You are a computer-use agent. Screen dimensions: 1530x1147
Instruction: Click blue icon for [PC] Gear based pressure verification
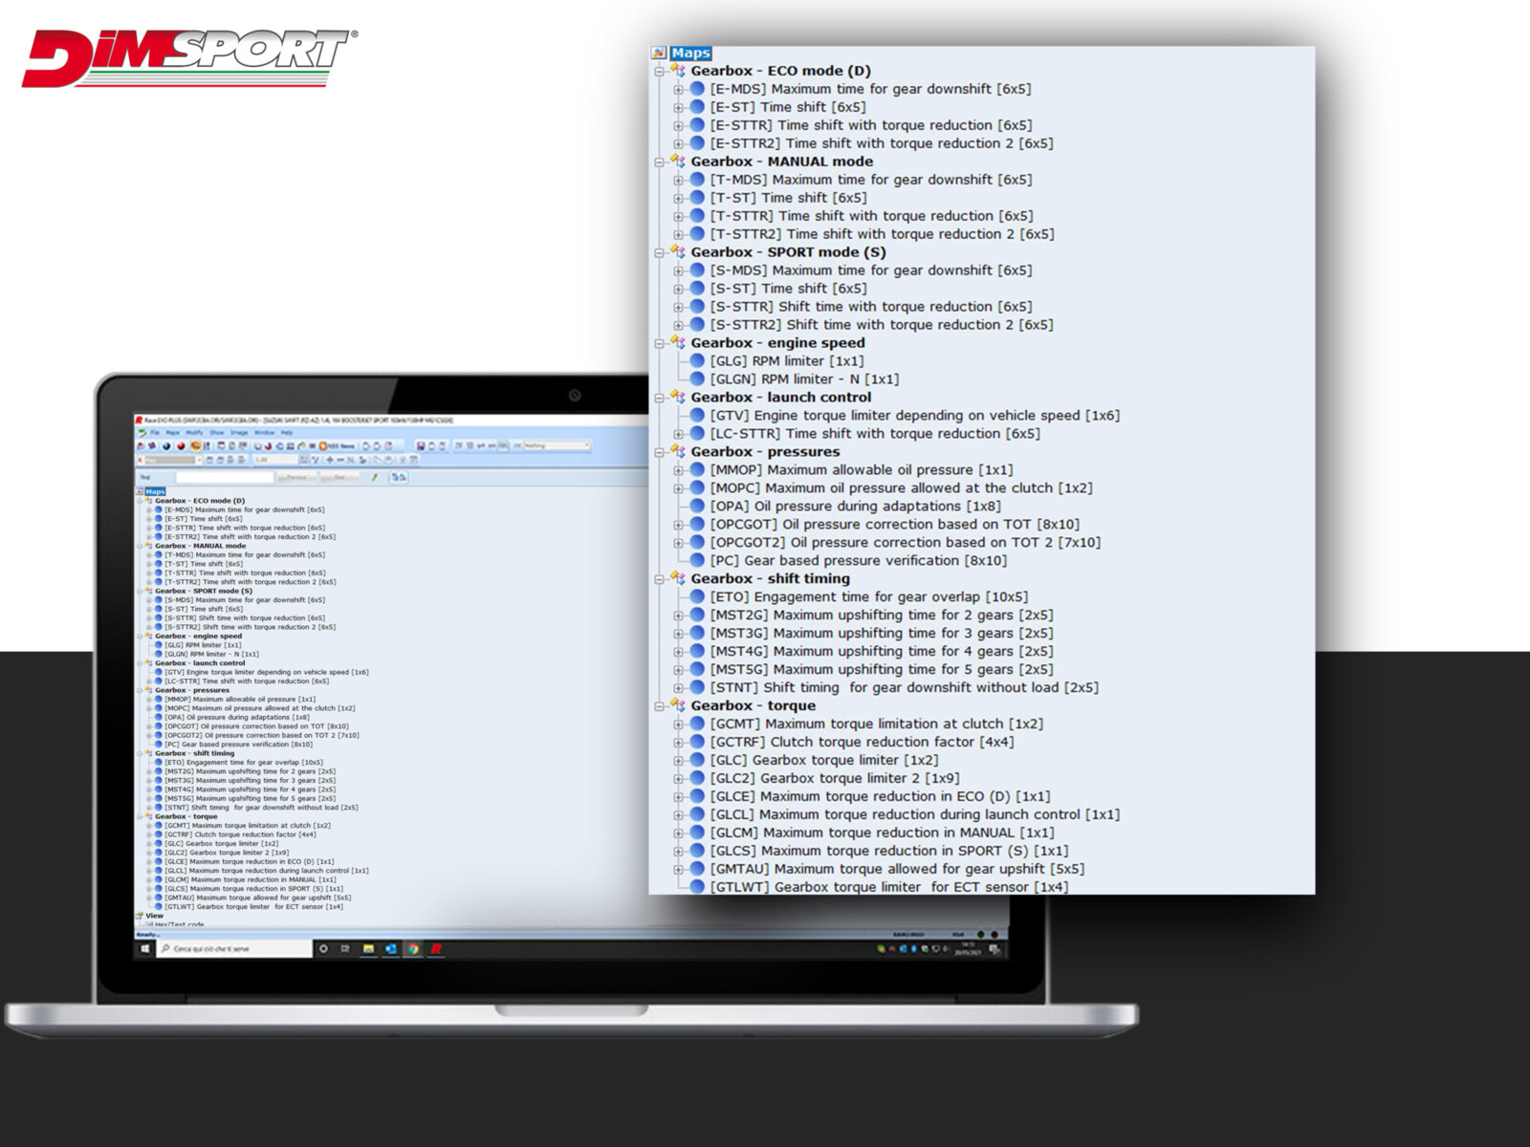[x=697, y=561]
